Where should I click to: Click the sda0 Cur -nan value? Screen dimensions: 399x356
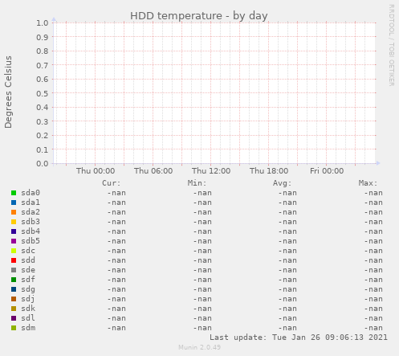(x=116, y=193)
